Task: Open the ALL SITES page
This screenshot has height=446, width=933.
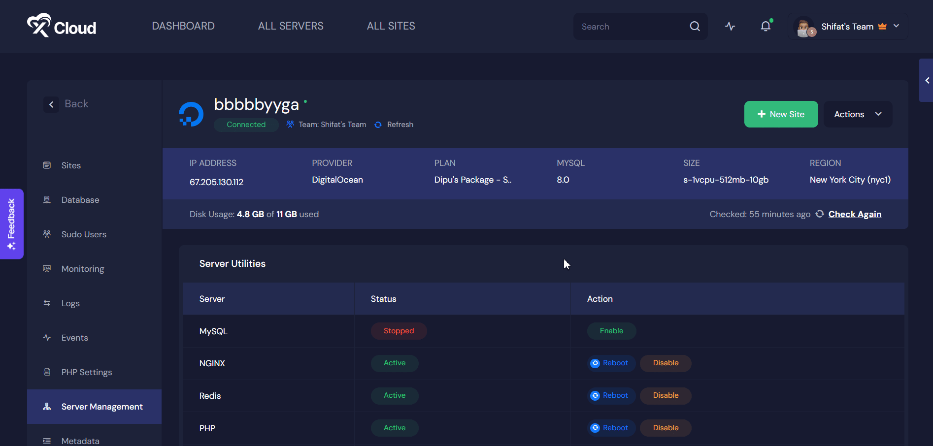Action: coord(390,26)
